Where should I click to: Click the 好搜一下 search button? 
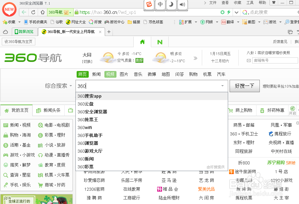[244, 86]
